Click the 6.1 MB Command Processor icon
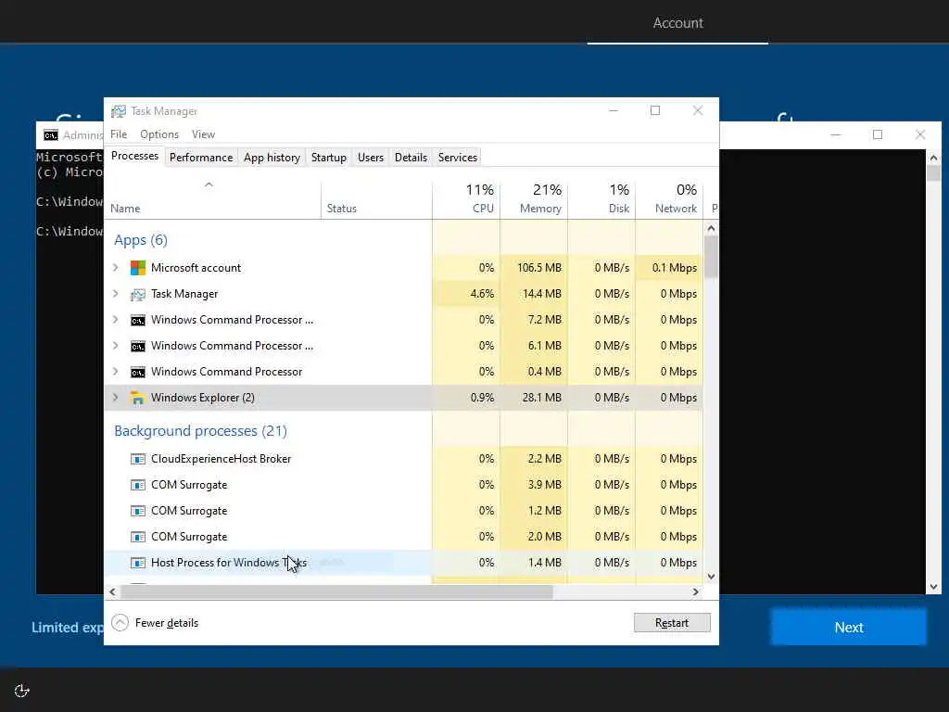Viewport: 949px width, 712px height. coord(138,347)
